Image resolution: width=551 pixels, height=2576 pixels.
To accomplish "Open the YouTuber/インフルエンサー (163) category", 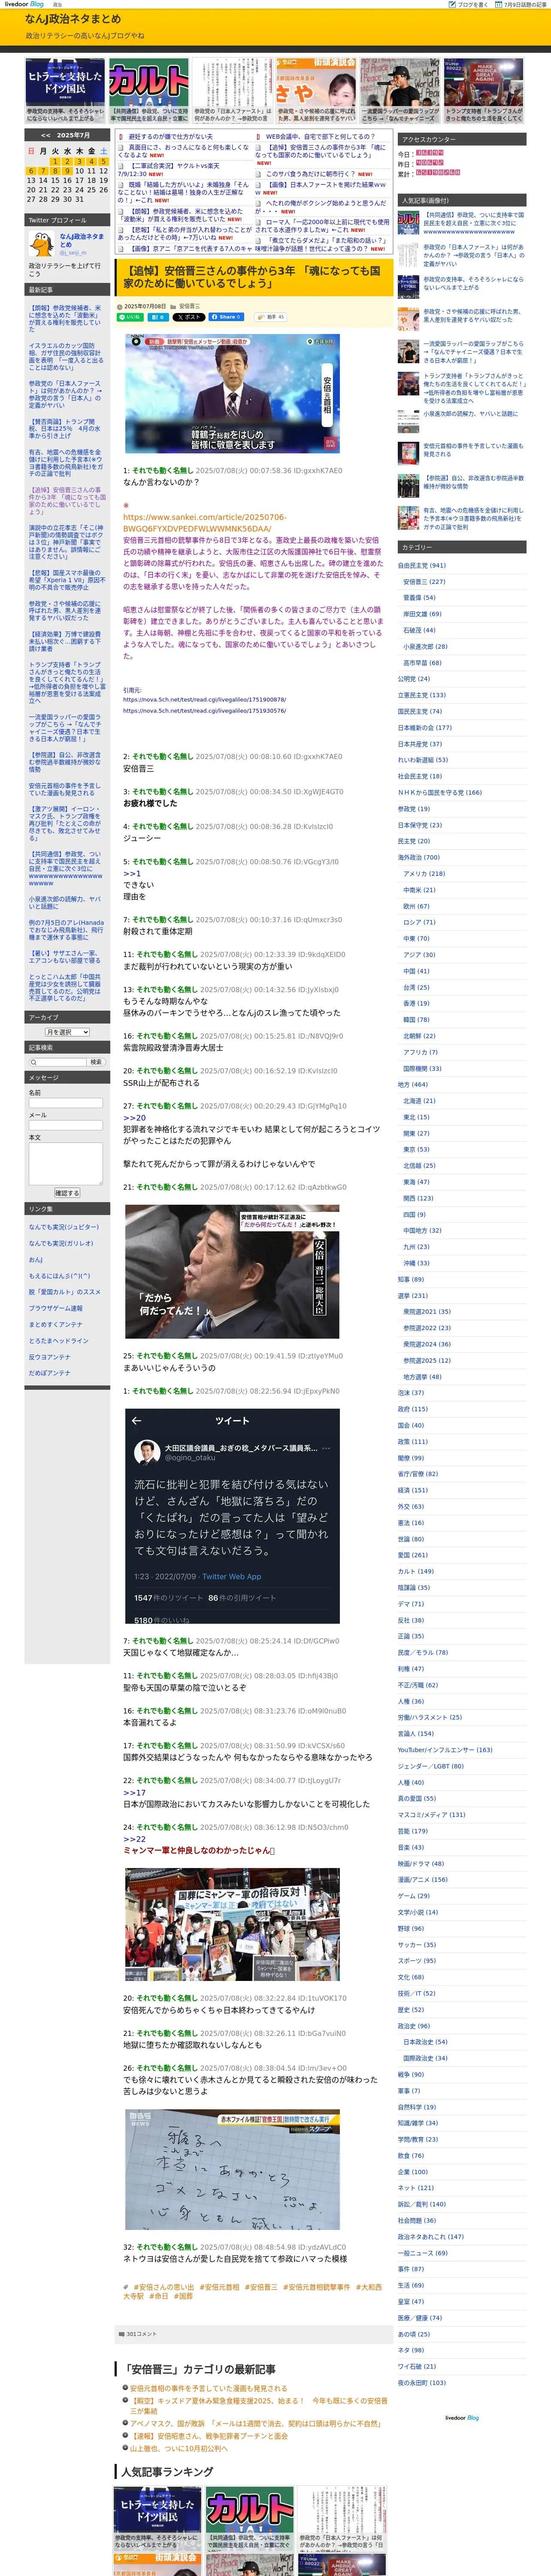I will pyautogui.click(x=445, y=1750).
